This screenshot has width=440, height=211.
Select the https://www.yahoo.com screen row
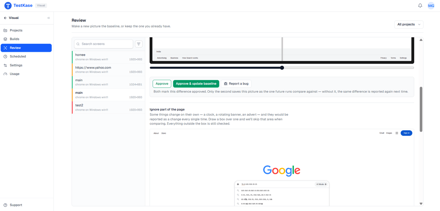click(x=109, y=70)
